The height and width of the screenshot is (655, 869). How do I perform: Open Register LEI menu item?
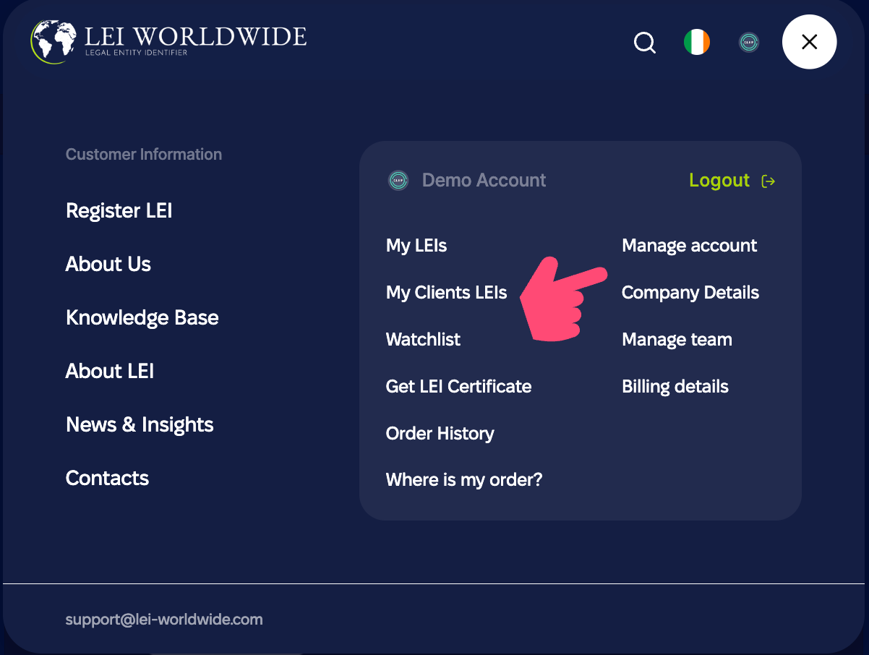119,211
